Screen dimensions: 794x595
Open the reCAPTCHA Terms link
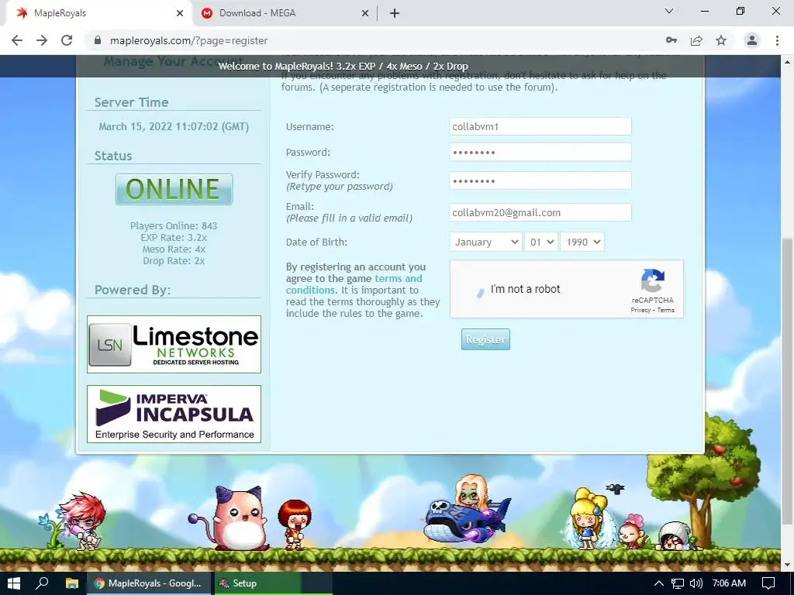point(665,310)
